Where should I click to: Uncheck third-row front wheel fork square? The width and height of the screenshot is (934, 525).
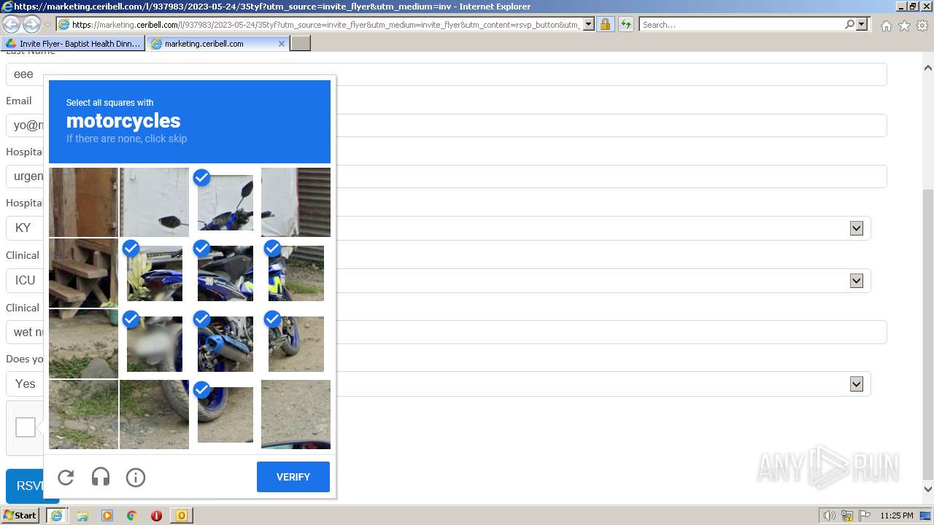[296, 343]
